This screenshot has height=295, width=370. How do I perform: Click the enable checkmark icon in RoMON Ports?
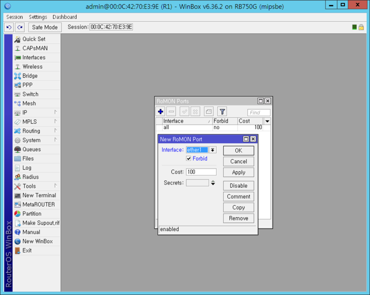pos(184,112)
